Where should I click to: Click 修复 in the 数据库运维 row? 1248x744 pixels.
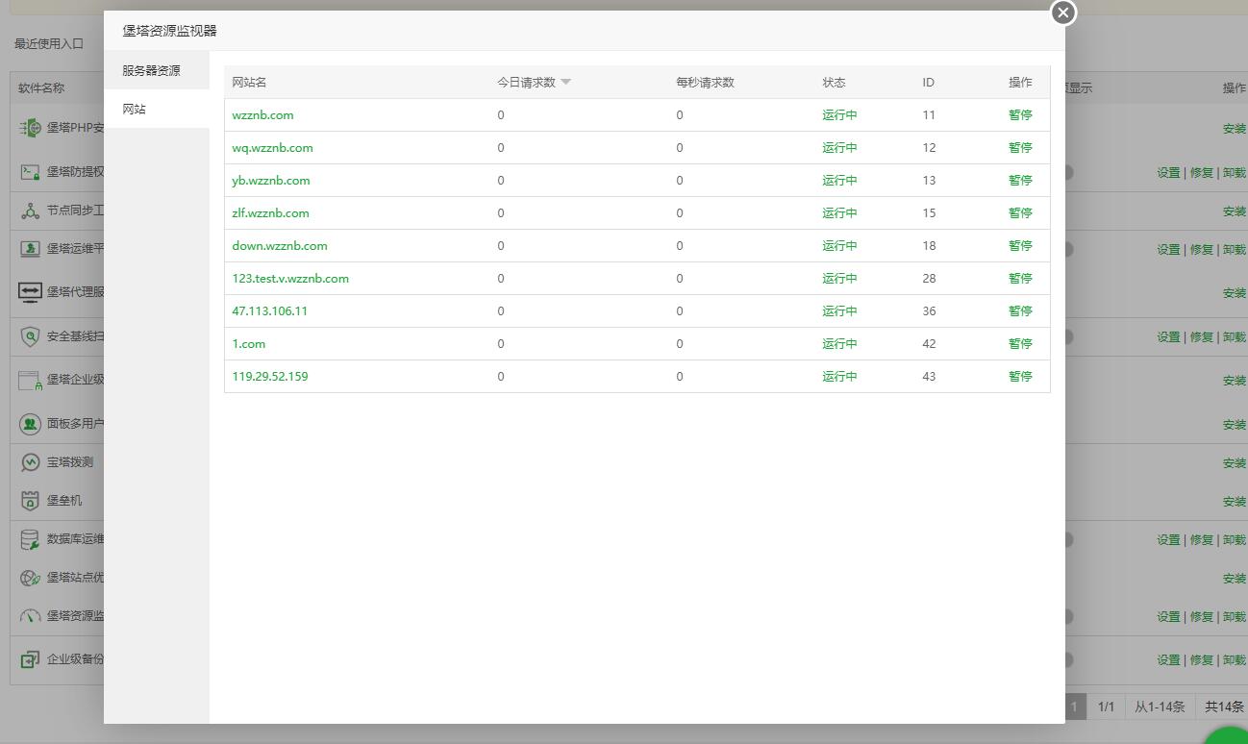pos(1202,539)
